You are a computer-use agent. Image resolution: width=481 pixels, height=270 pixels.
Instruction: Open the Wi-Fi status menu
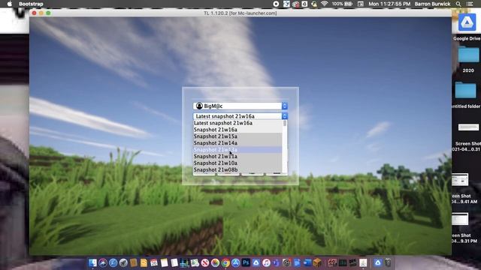324,4
